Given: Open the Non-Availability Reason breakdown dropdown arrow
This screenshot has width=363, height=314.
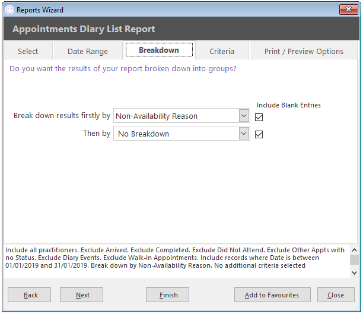Looking at the screenshot, I should [x=244, y=115].
